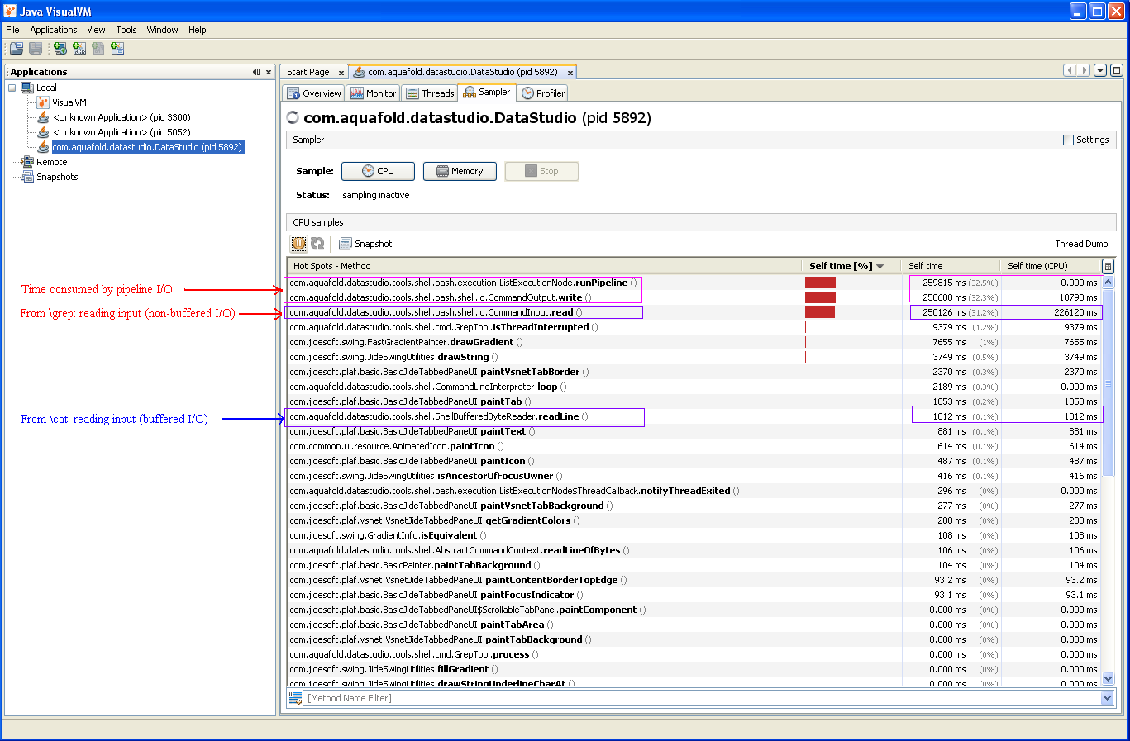
Task: Click the hot spots table scroll-up arrow
Action: tap(1109, 282)
